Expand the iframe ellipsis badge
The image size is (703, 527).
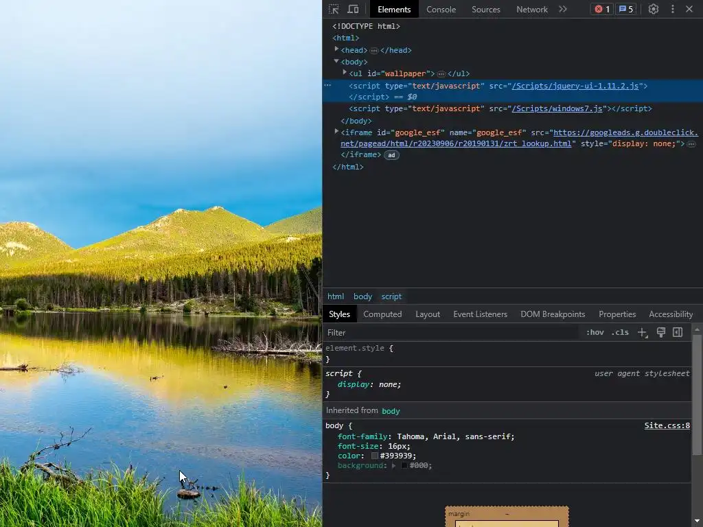(691, 144)
